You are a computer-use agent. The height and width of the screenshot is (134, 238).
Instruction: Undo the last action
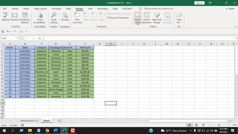click(8, 31)
